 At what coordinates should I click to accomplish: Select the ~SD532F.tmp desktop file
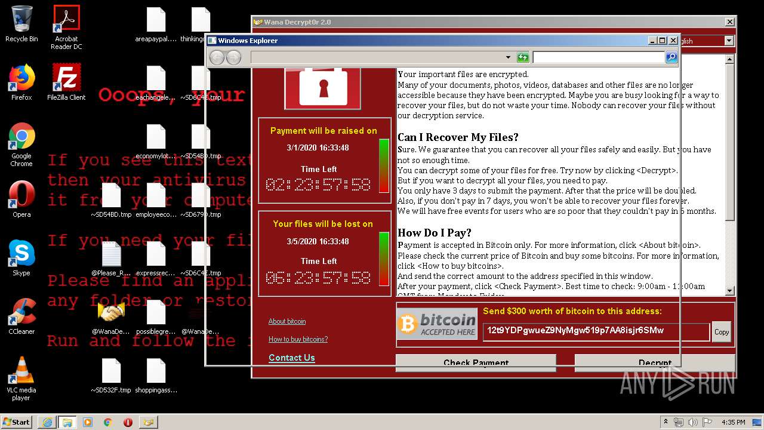coord(111,376)
